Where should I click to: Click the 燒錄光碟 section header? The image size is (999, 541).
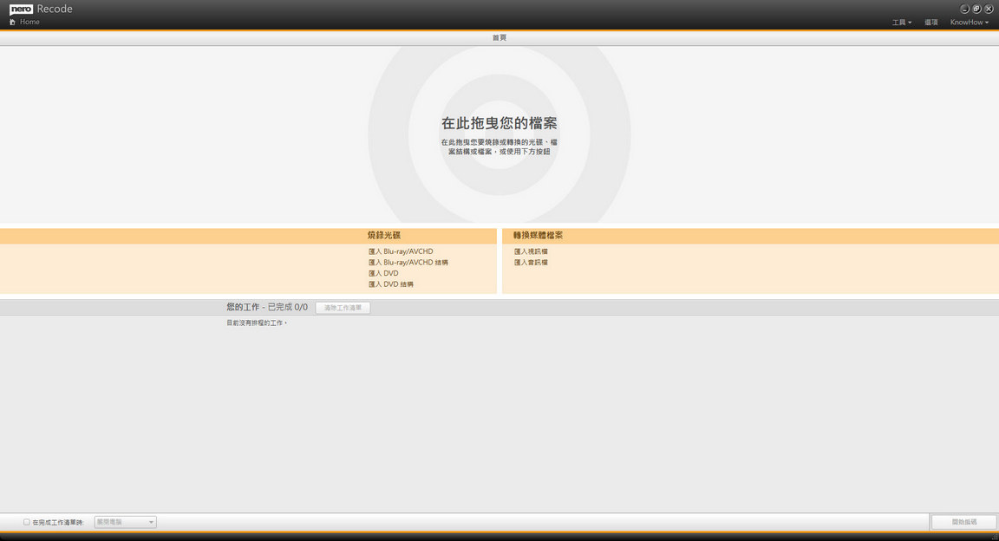(383, 235)
